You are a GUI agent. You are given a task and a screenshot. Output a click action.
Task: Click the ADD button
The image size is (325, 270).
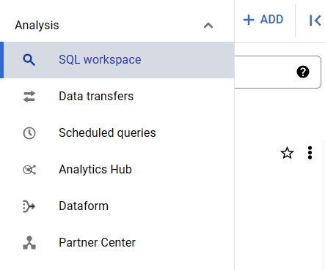pos(263,20)
